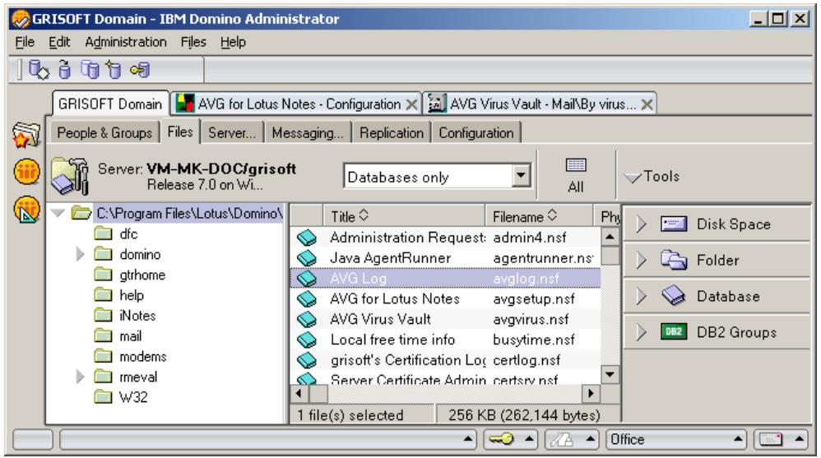The height and width of the screenshot is (458, 821).
Task: Click scroll down arrow of file list
Action: (610, 374)
